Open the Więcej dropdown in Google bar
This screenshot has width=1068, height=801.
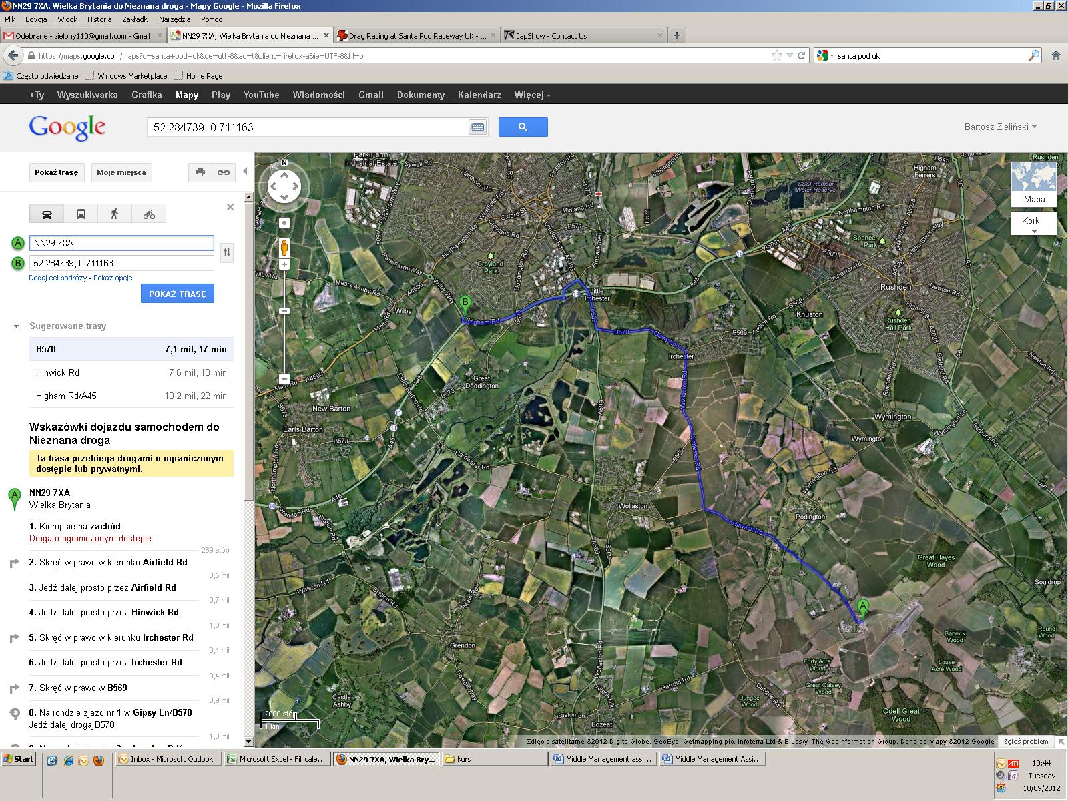click(x=532, y=95)
